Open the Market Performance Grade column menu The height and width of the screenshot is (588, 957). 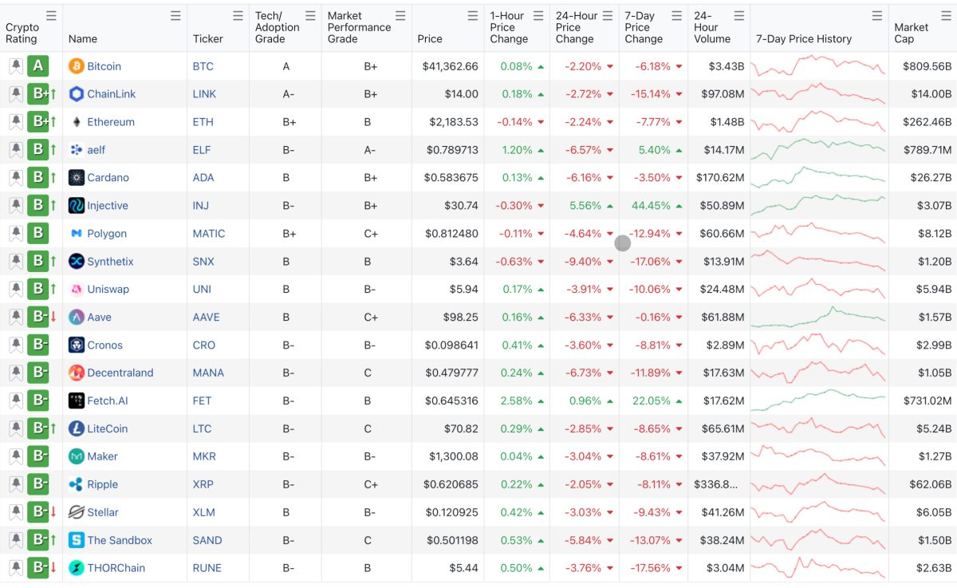click(400, 16)
